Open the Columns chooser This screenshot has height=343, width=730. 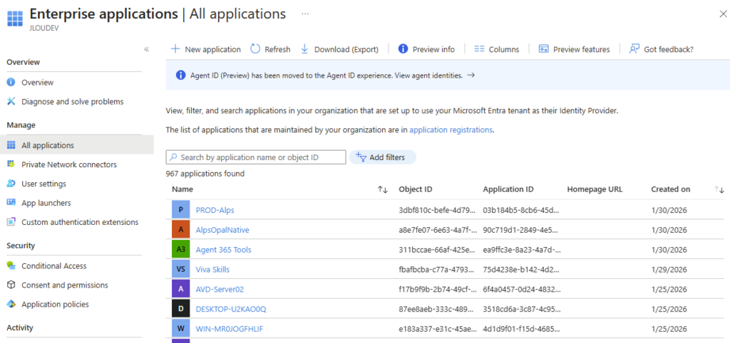(496, 49)
